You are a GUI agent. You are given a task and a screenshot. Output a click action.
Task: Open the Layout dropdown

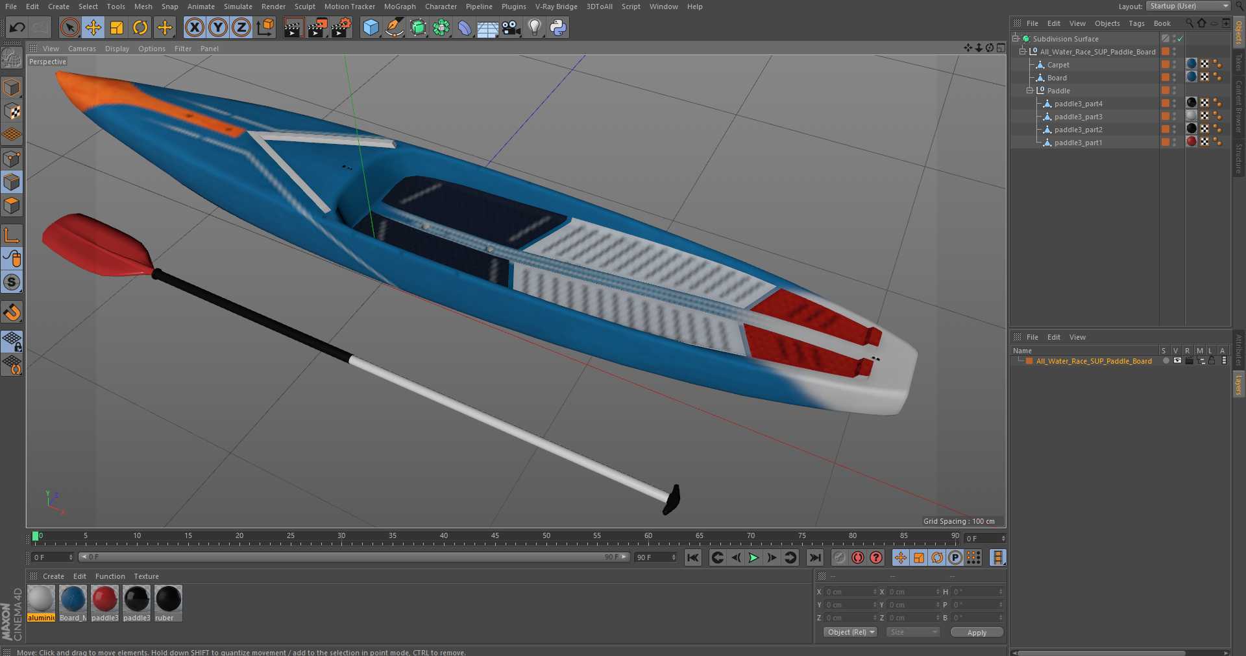[x=1188, y=6]
